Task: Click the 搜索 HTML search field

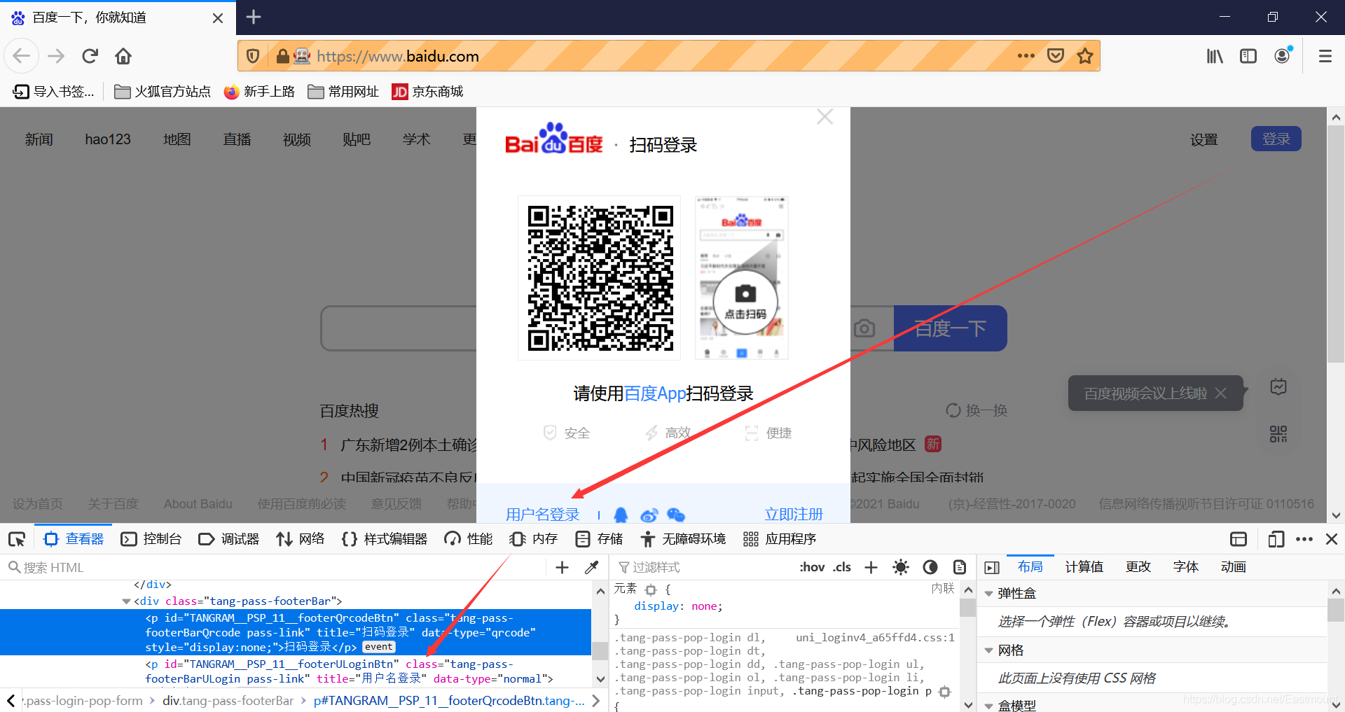Action: coord(273,567)
